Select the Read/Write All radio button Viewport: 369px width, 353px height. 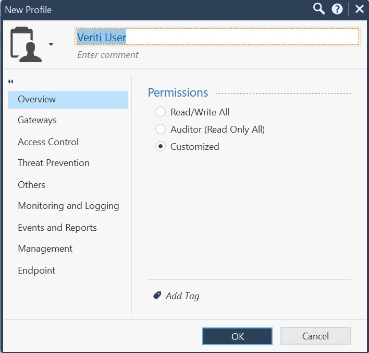[x=161, y=112]
